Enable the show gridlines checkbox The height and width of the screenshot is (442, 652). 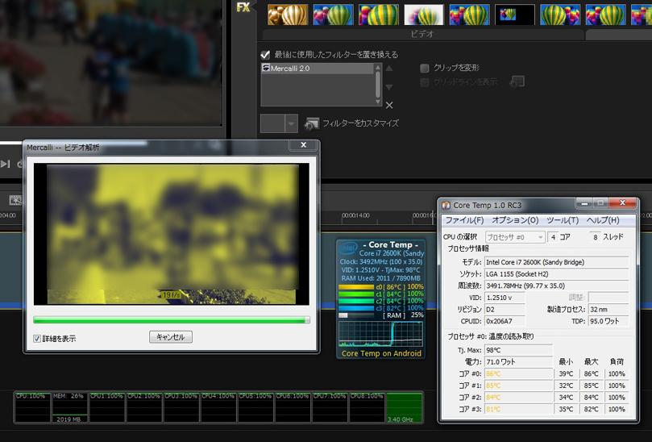click(x=425, y=82)
